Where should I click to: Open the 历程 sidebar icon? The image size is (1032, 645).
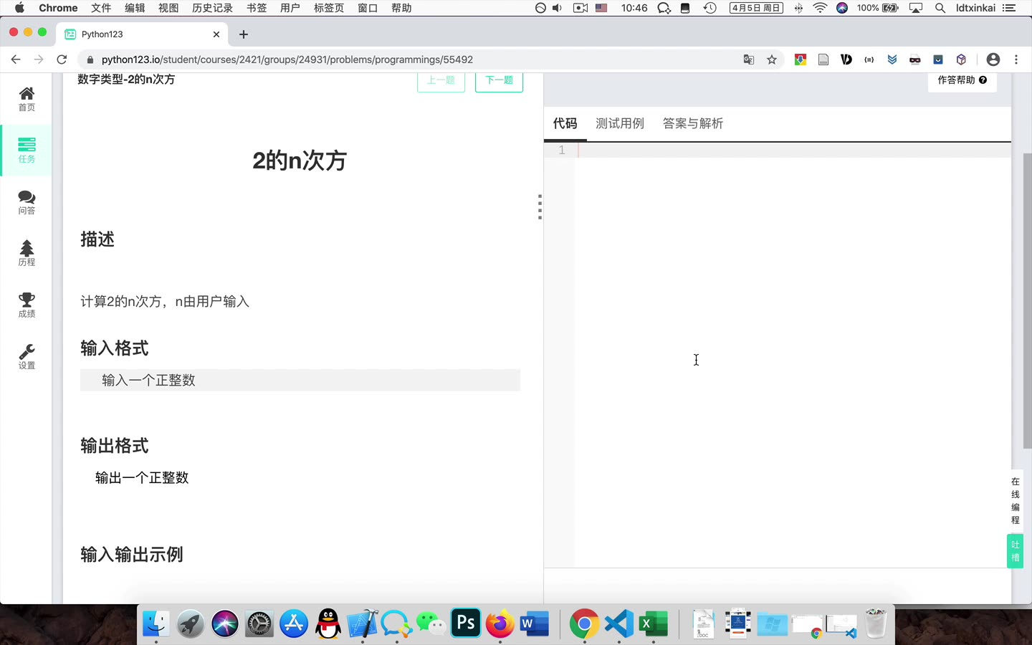coord(27,253)
